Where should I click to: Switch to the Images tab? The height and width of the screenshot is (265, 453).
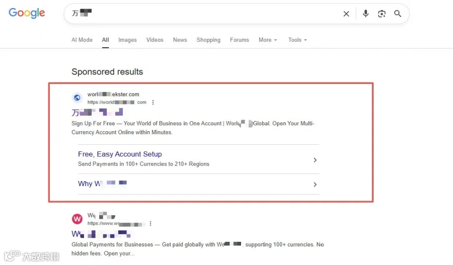coord(127,40)
